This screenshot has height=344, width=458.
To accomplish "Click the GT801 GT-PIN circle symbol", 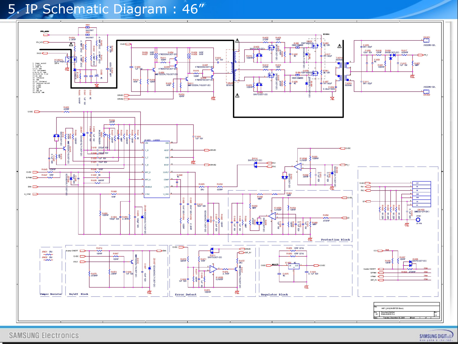I will coord(418,220).
